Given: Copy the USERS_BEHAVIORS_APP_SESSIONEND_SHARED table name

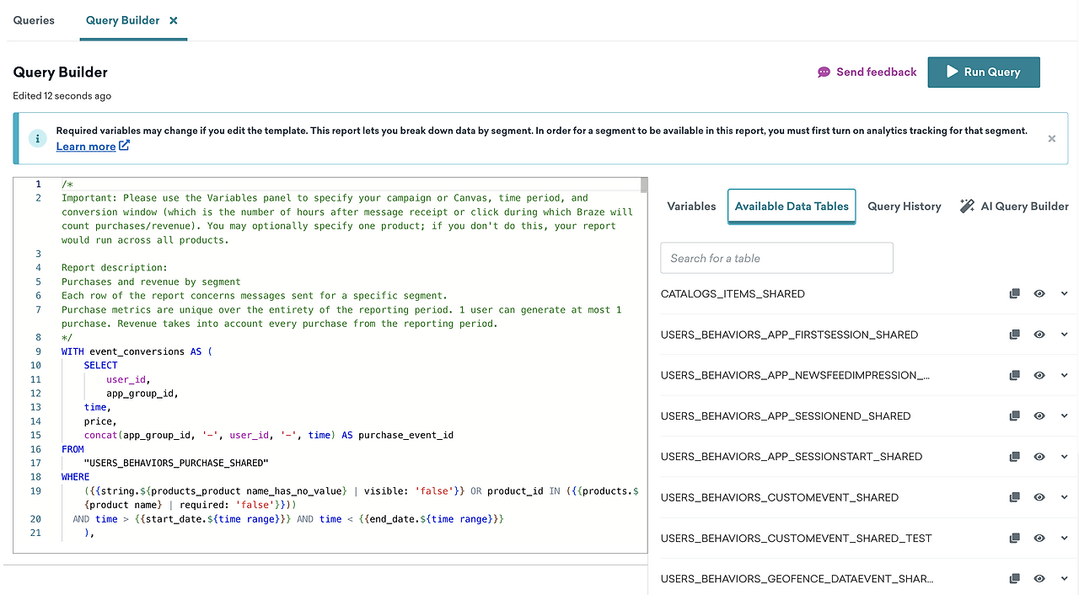Looking at the screenshot, I should [1015, 416].
